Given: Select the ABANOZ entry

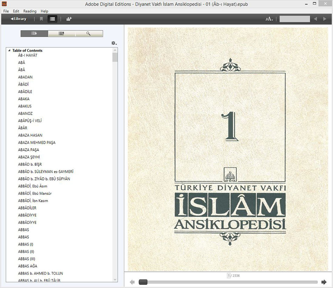Looking at the screenshot, I should pyautogui.click(x=25, y=113).
